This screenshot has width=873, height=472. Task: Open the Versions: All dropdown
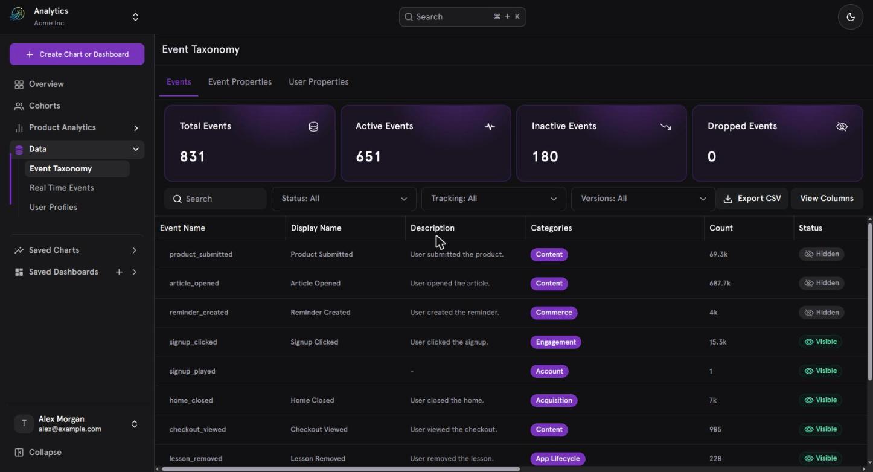pyautogui.click(x=643, y=199)
